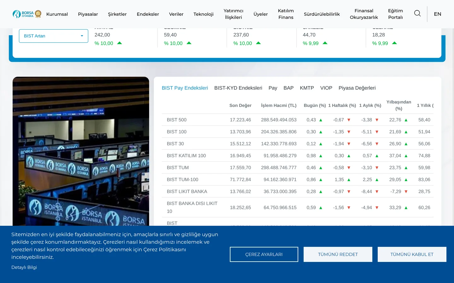Click BIST 500 weekly red down arrow
Screen dimensions: 454x283
(x=349, y=120)
